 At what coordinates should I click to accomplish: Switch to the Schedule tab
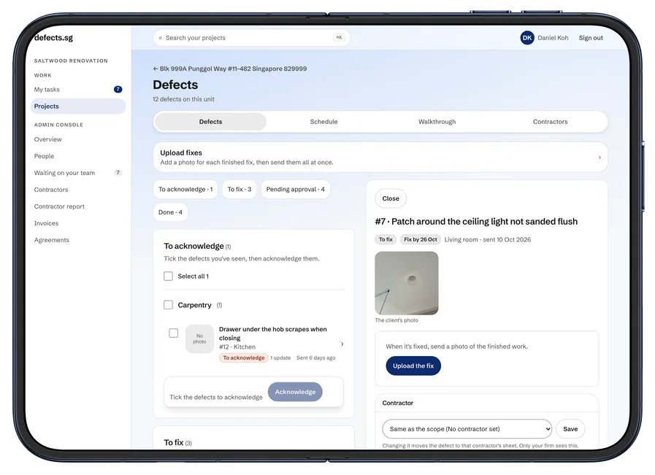click(323, 122)
